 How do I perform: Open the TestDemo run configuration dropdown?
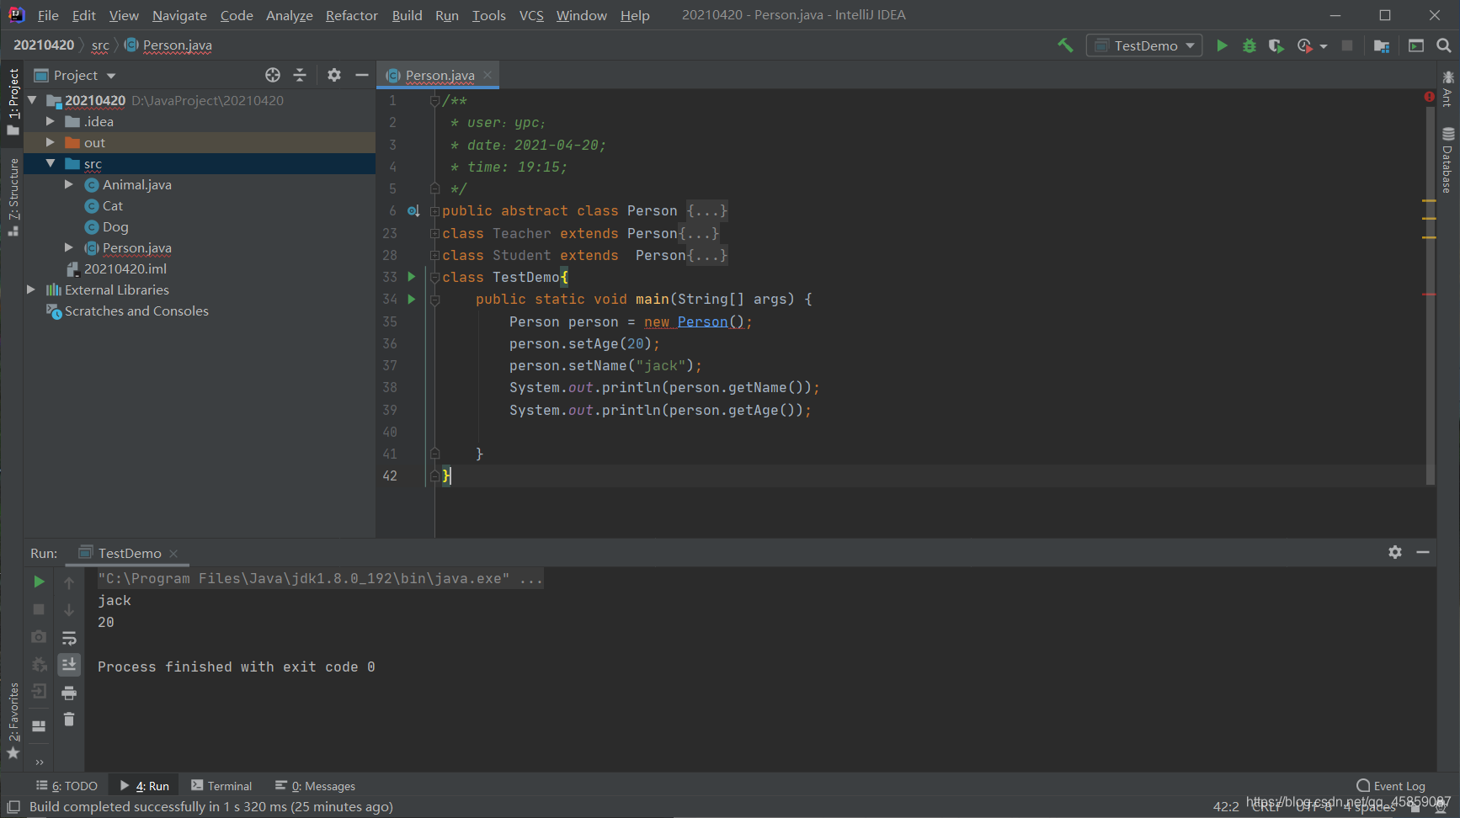[x=1144, y=45]
